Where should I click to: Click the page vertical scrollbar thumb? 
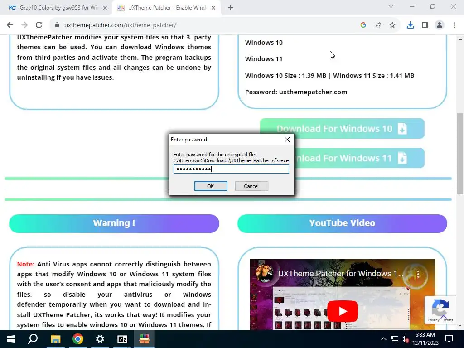[460, 154]
